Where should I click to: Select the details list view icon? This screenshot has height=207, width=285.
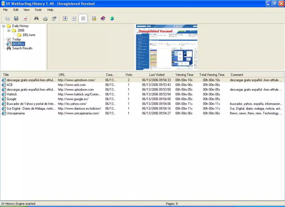83,18
